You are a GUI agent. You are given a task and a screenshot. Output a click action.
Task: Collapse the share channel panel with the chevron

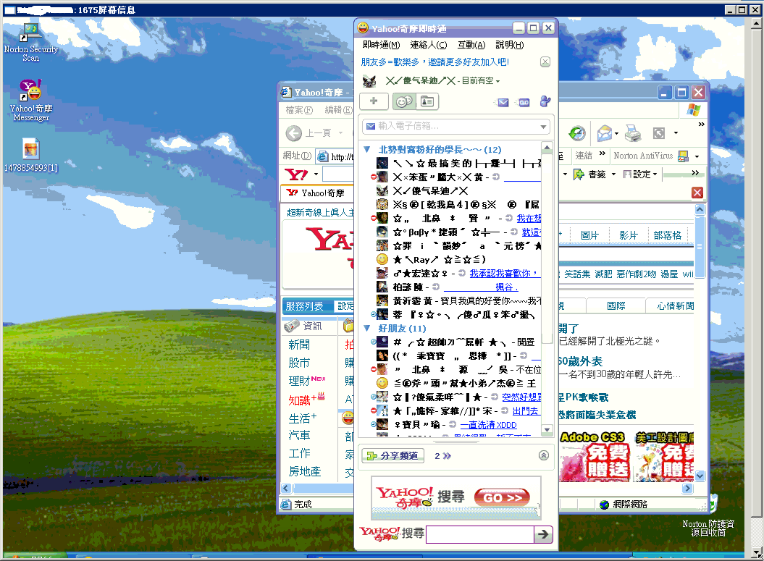(544, 455)
